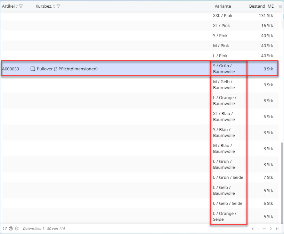This screenshot has width=284, height=234.
Task: Go to the previous page of records
Action: coord(258,229)
